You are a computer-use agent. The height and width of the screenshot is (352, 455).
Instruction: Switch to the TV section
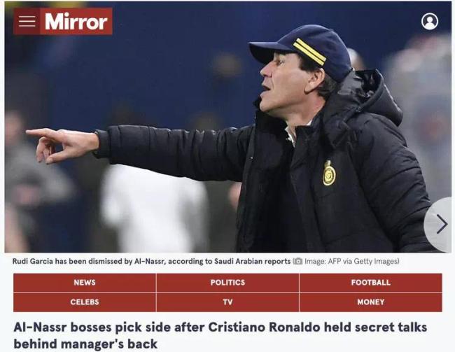[x=227, y=302]
